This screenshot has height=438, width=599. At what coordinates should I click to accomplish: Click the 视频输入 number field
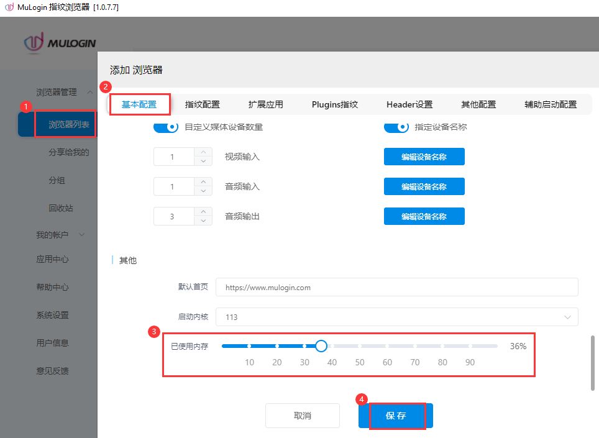coord(174,157)
